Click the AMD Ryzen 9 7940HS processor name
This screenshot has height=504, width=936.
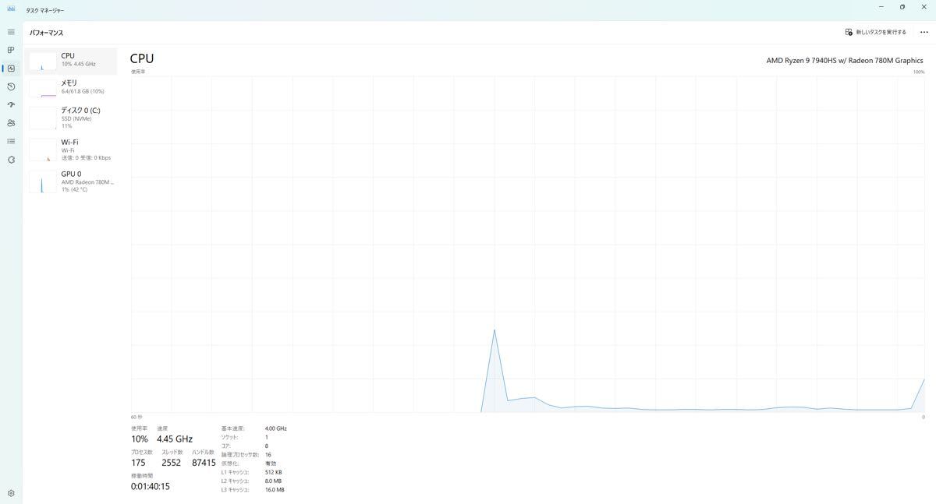pos(845,60)
